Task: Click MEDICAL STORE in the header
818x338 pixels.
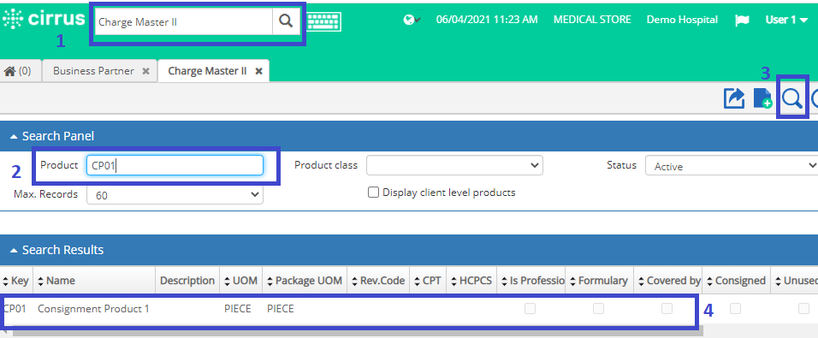Action: (592, 20)
